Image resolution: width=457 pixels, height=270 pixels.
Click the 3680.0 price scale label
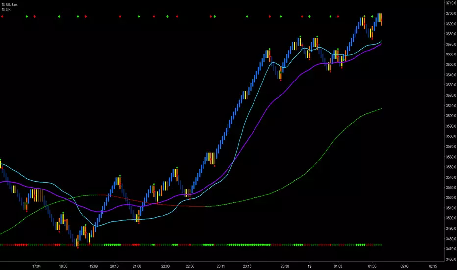coord(451,34)
